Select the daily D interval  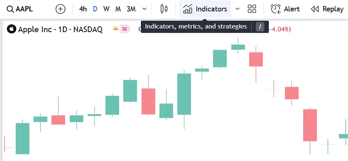tap(95, 9)
